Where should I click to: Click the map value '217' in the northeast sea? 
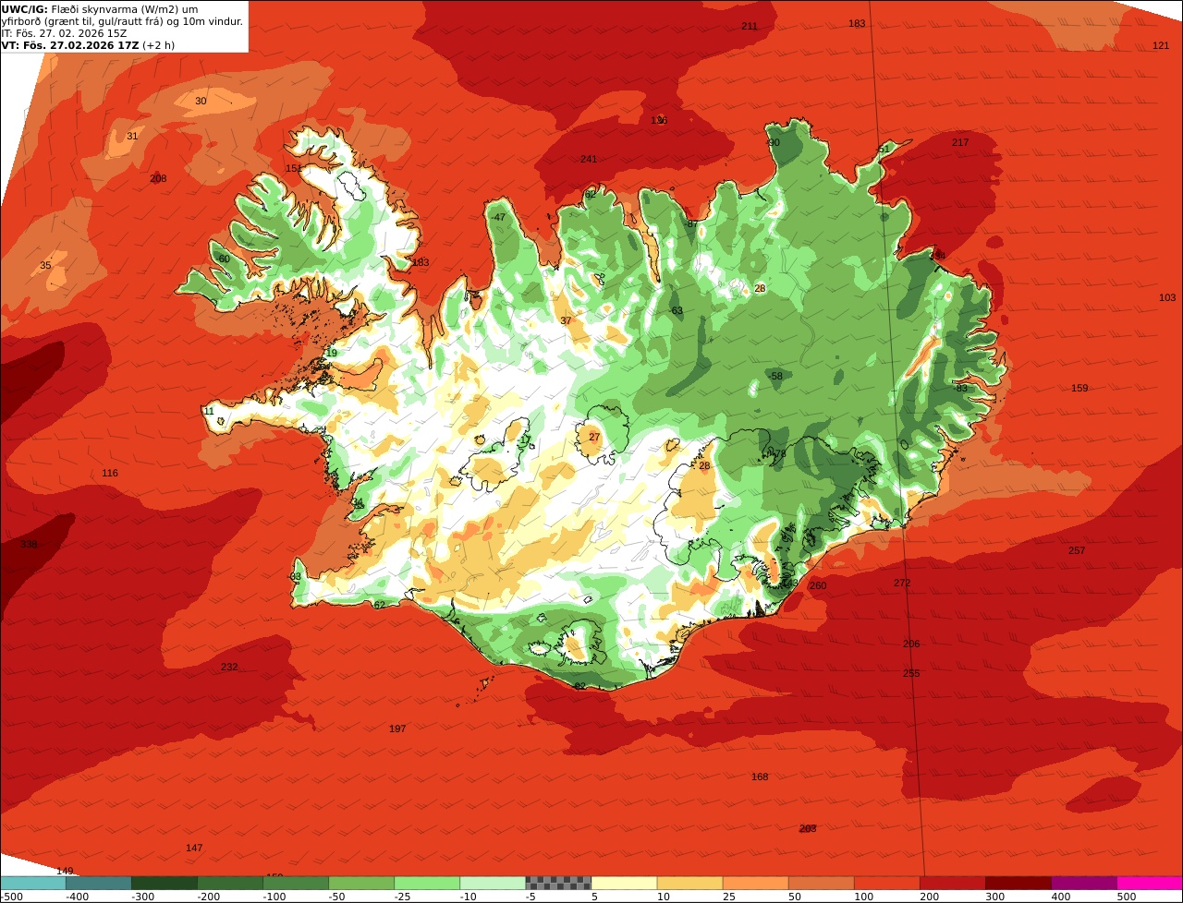click(x=960, y=142)
